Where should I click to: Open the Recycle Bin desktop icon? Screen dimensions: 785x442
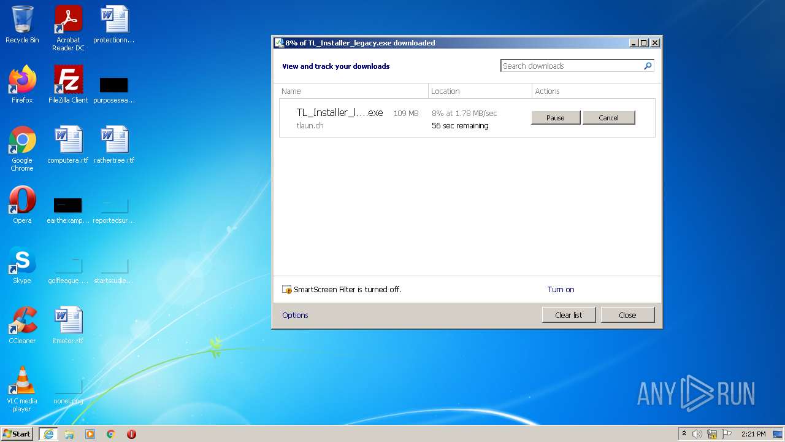coord(22,25)
